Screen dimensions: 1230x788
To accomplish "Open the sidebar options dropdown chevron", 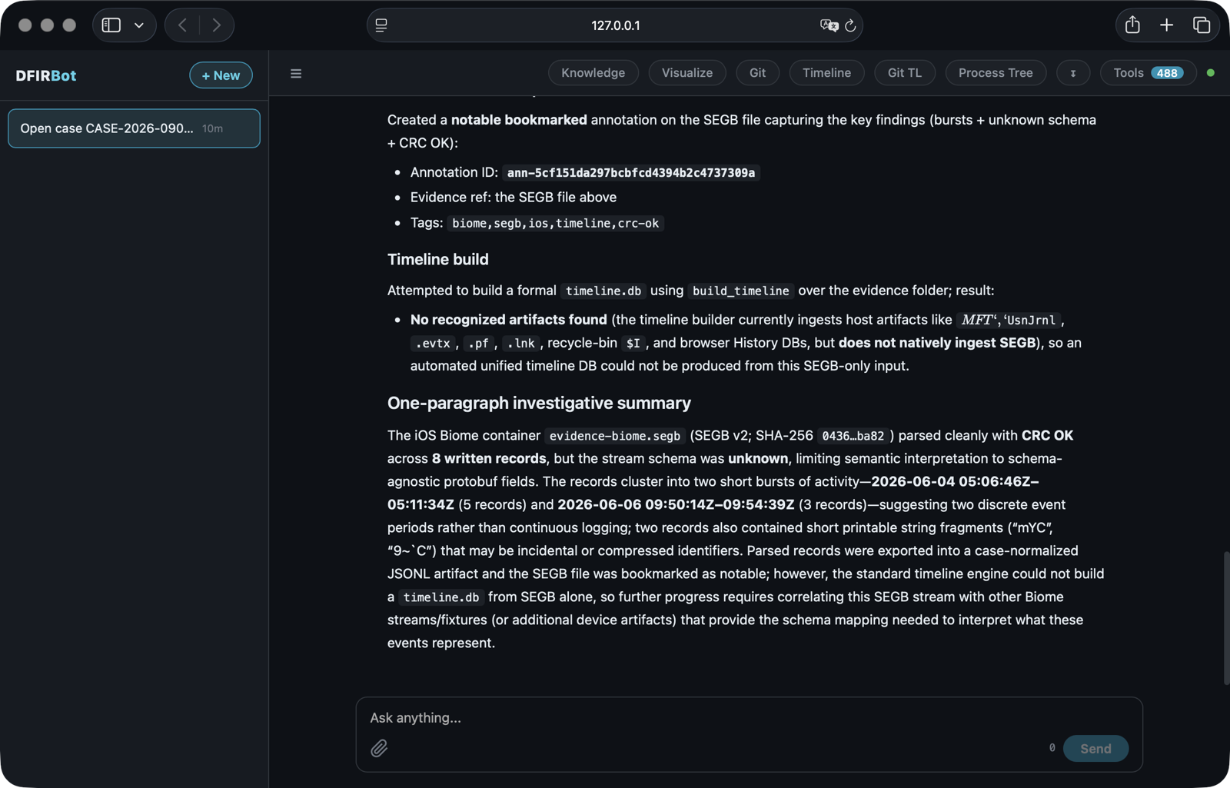I will point(139,25).
